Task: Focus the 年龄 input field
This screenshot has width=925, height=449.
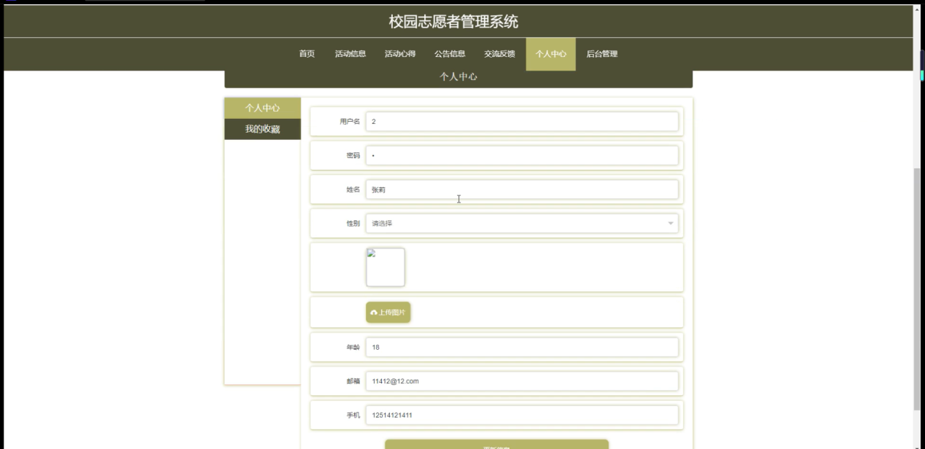Action: coord(522,347)
